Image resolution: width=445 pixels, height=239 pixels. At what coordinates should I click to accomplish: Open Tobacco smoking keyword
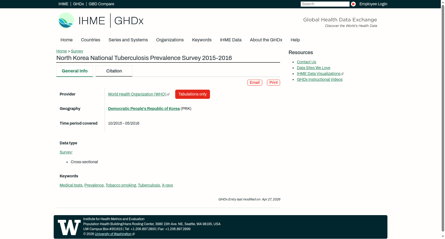click(x=121, y=185)
